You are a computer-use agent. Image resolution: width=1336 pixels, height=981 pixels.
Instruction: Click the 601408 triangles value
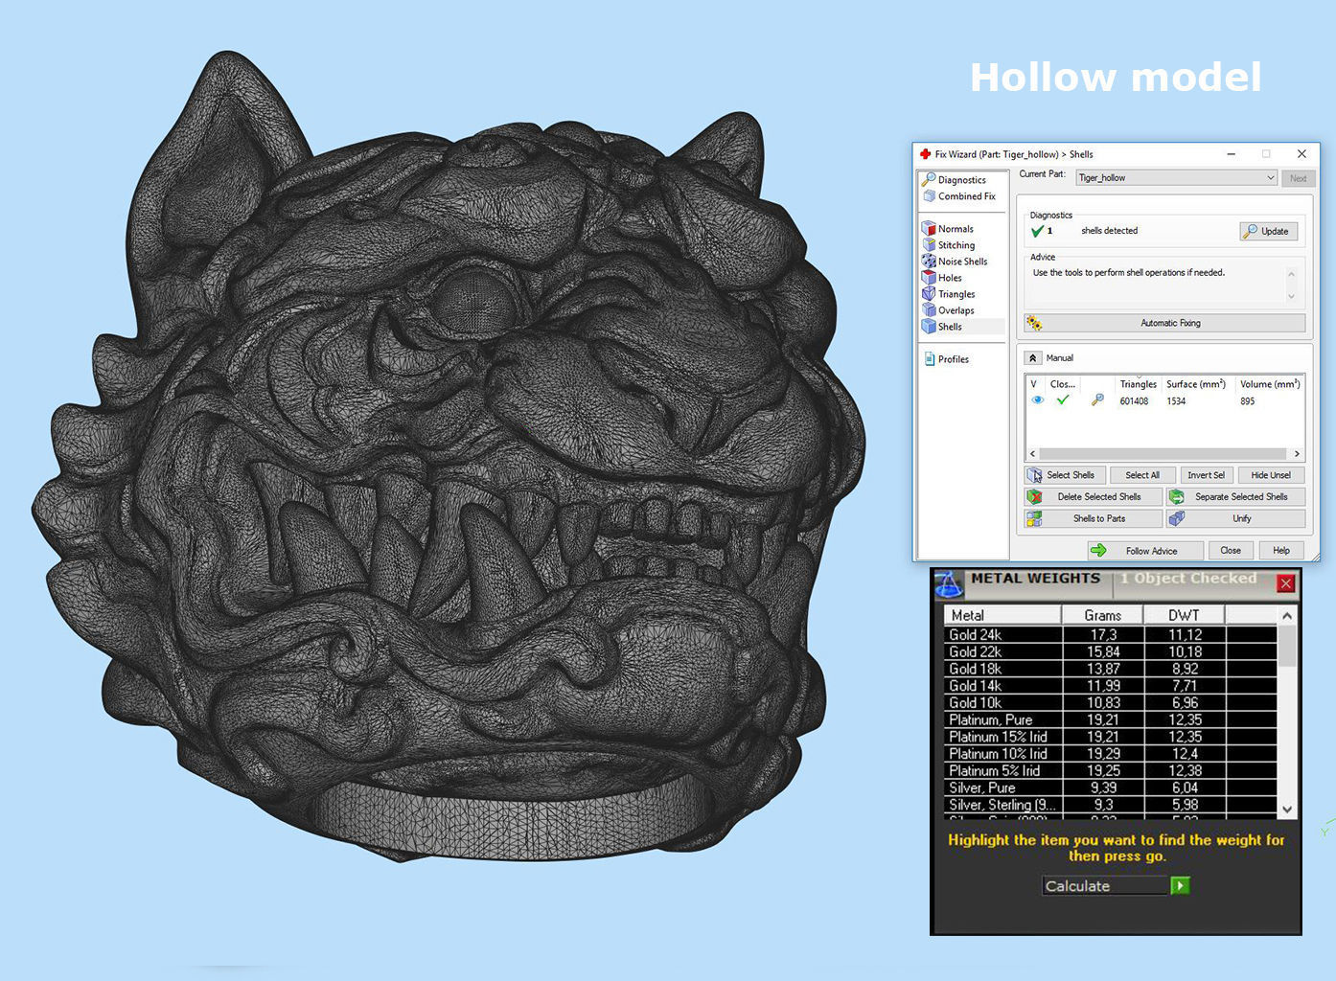pyautogui.click(x=1134, y=401)
